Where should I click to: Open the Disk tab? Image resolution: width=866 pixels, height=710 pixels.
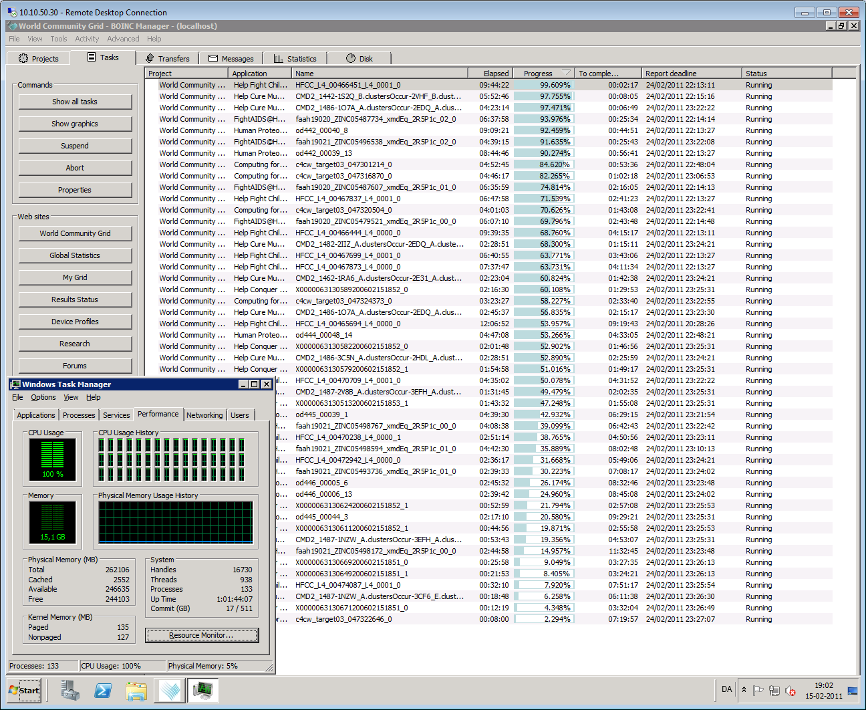pyautogui.click(x=359, y=58)
